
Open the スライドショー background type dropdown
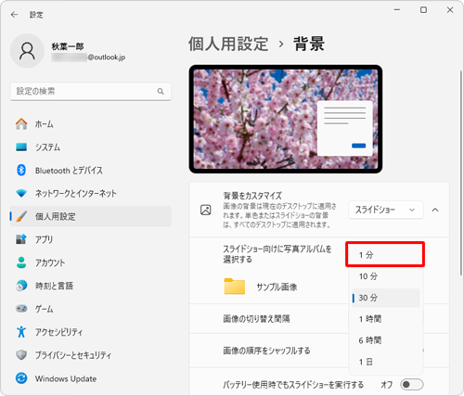(386, 210)
